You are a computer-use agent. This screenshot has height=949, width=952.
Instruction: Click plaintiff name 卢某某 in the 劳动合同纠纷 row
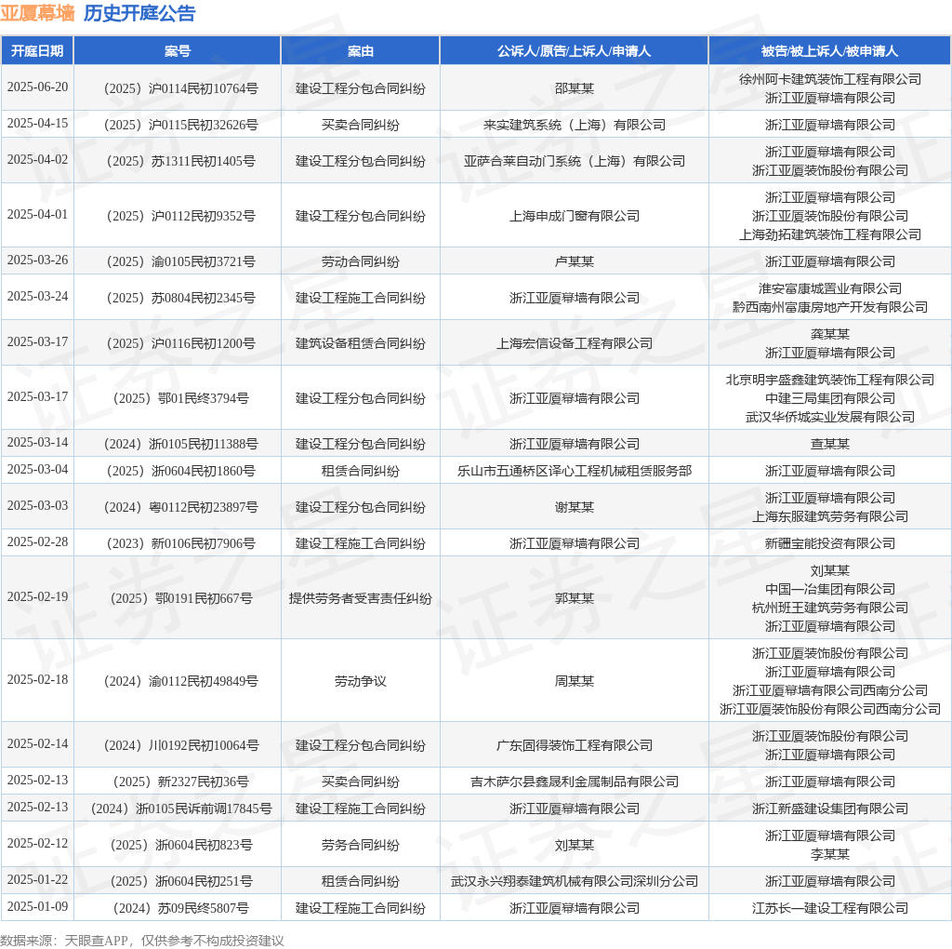tap(574, 261)
